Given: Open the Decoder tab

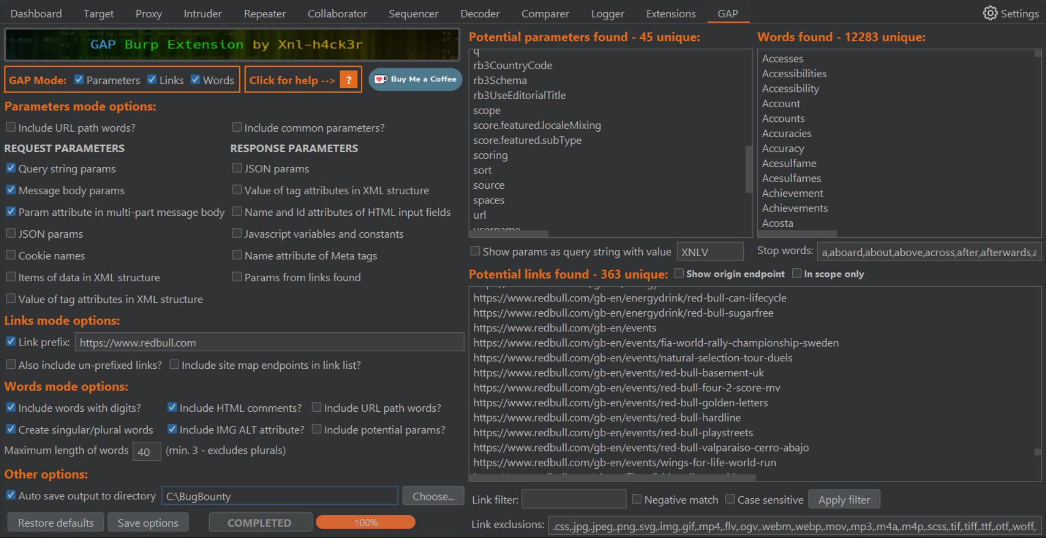Looking at the screenshot, I should [480, 14].
